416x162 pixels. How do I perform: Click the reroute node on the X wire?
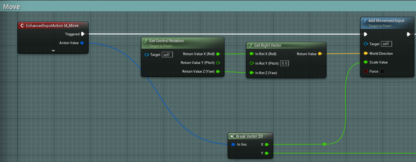click(324, 144)
